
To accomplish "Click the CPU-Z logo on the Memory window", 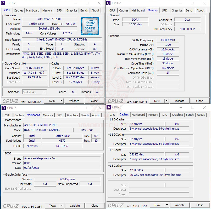I will [116, 101].
